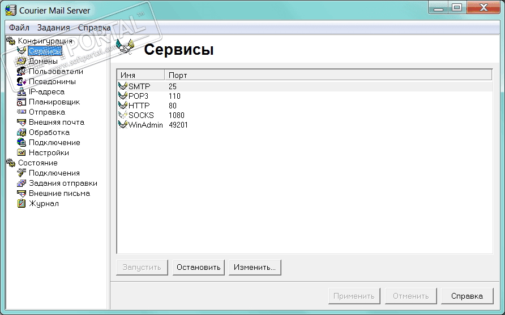The image size is (505, 315).
Task: Click the greyed-out Запустить button
Action: point(142,267)
